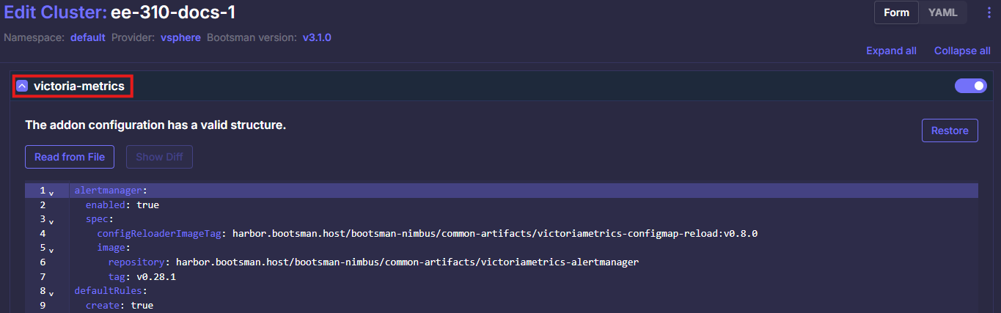1001x313 pixels.
Task: Switch to the YAML view tab
Action: tap(942, 12)
